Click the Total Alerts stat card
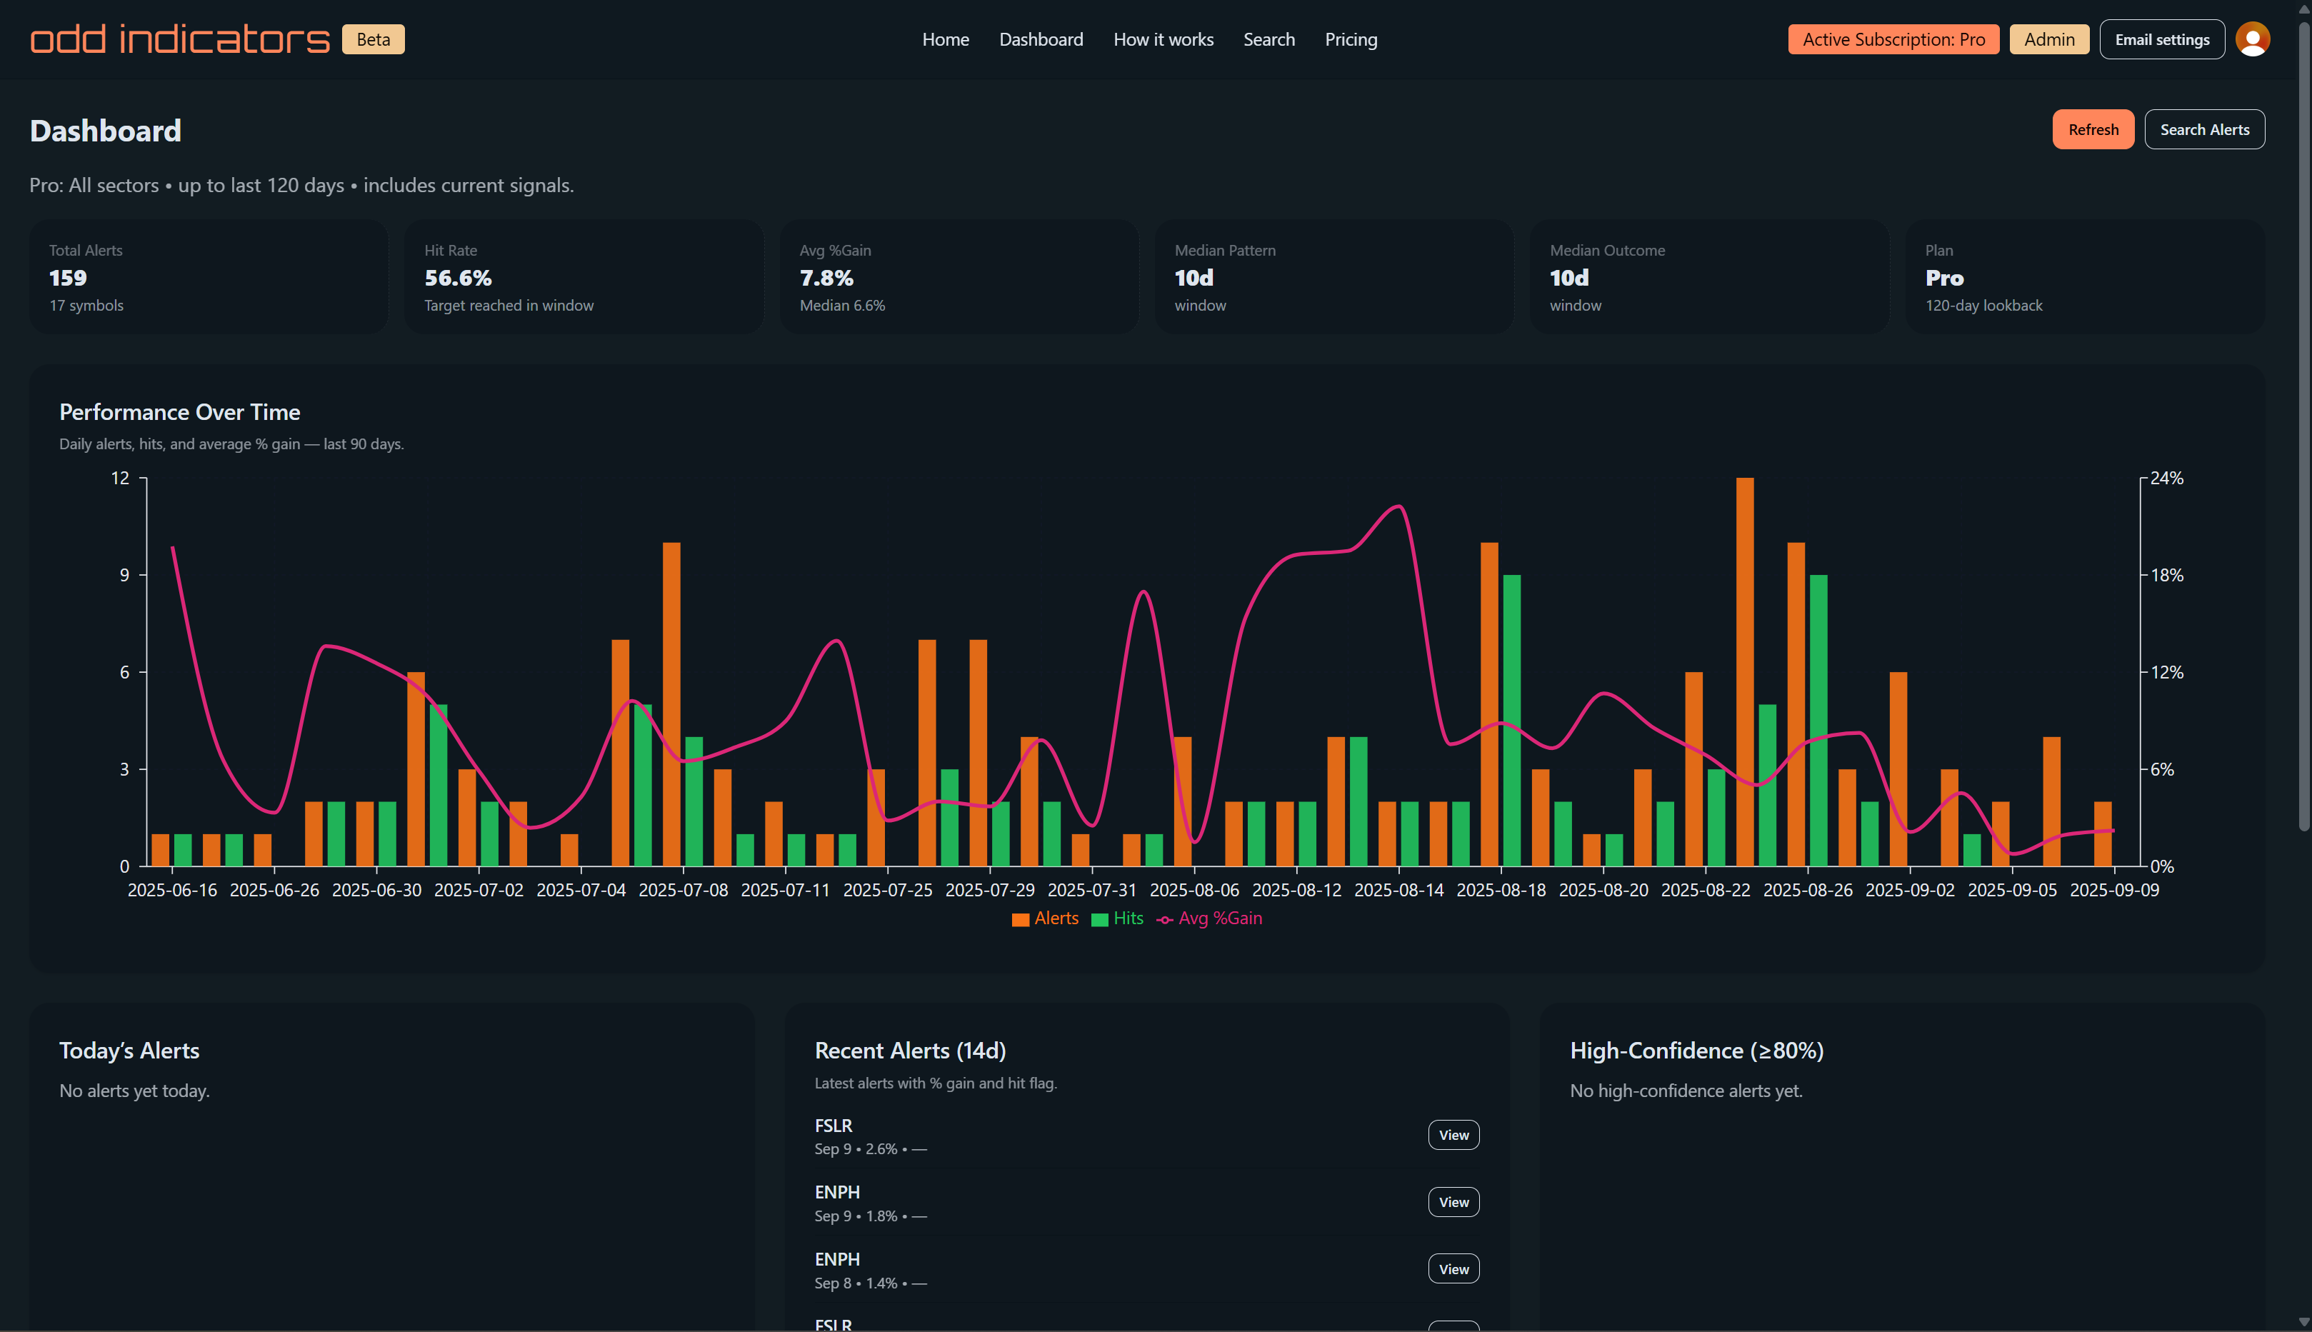2312x1332 pixels. coord(209,277)
